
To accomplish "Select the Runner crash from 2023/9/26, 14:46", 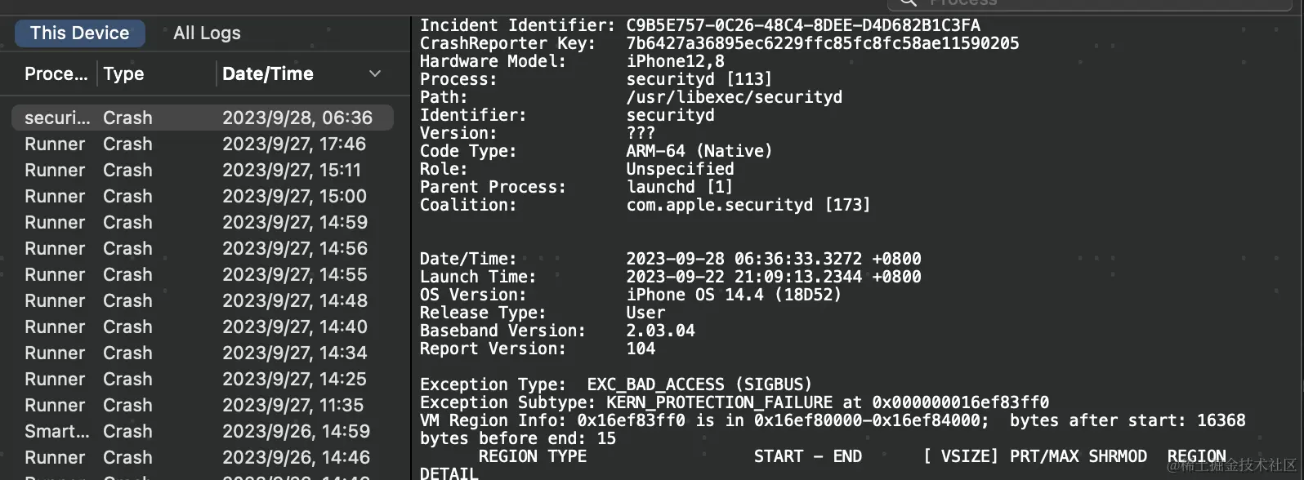I will (x=202, y=458).
